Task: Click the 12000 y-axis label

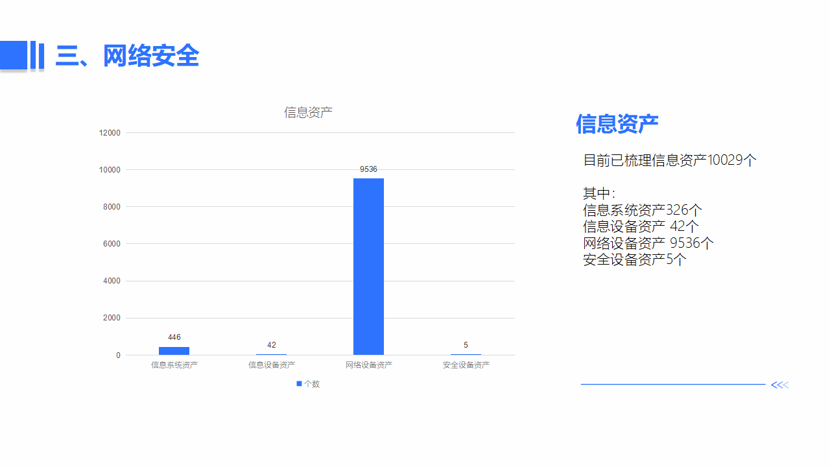Action: pos(110,133)
